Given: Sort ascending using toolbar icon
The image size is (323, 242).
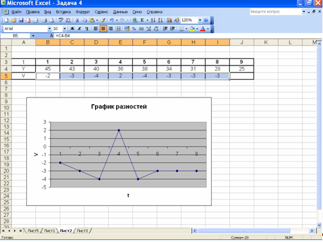Looking at the screenshot, I should coord(153,21).
